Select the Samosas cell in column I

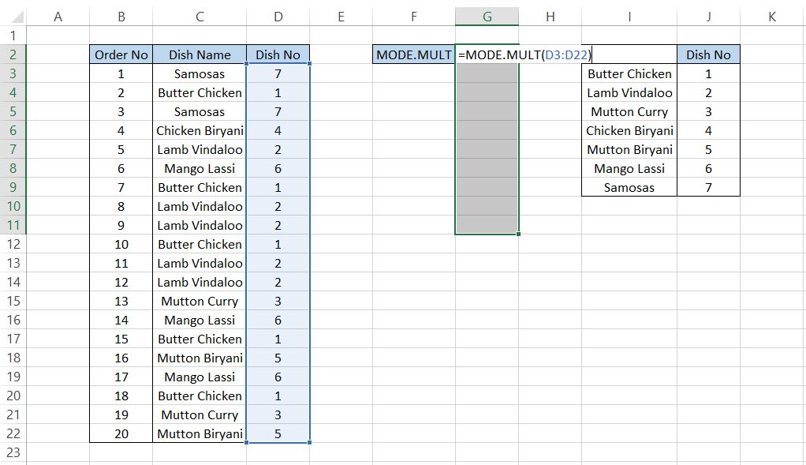[629, 187]
